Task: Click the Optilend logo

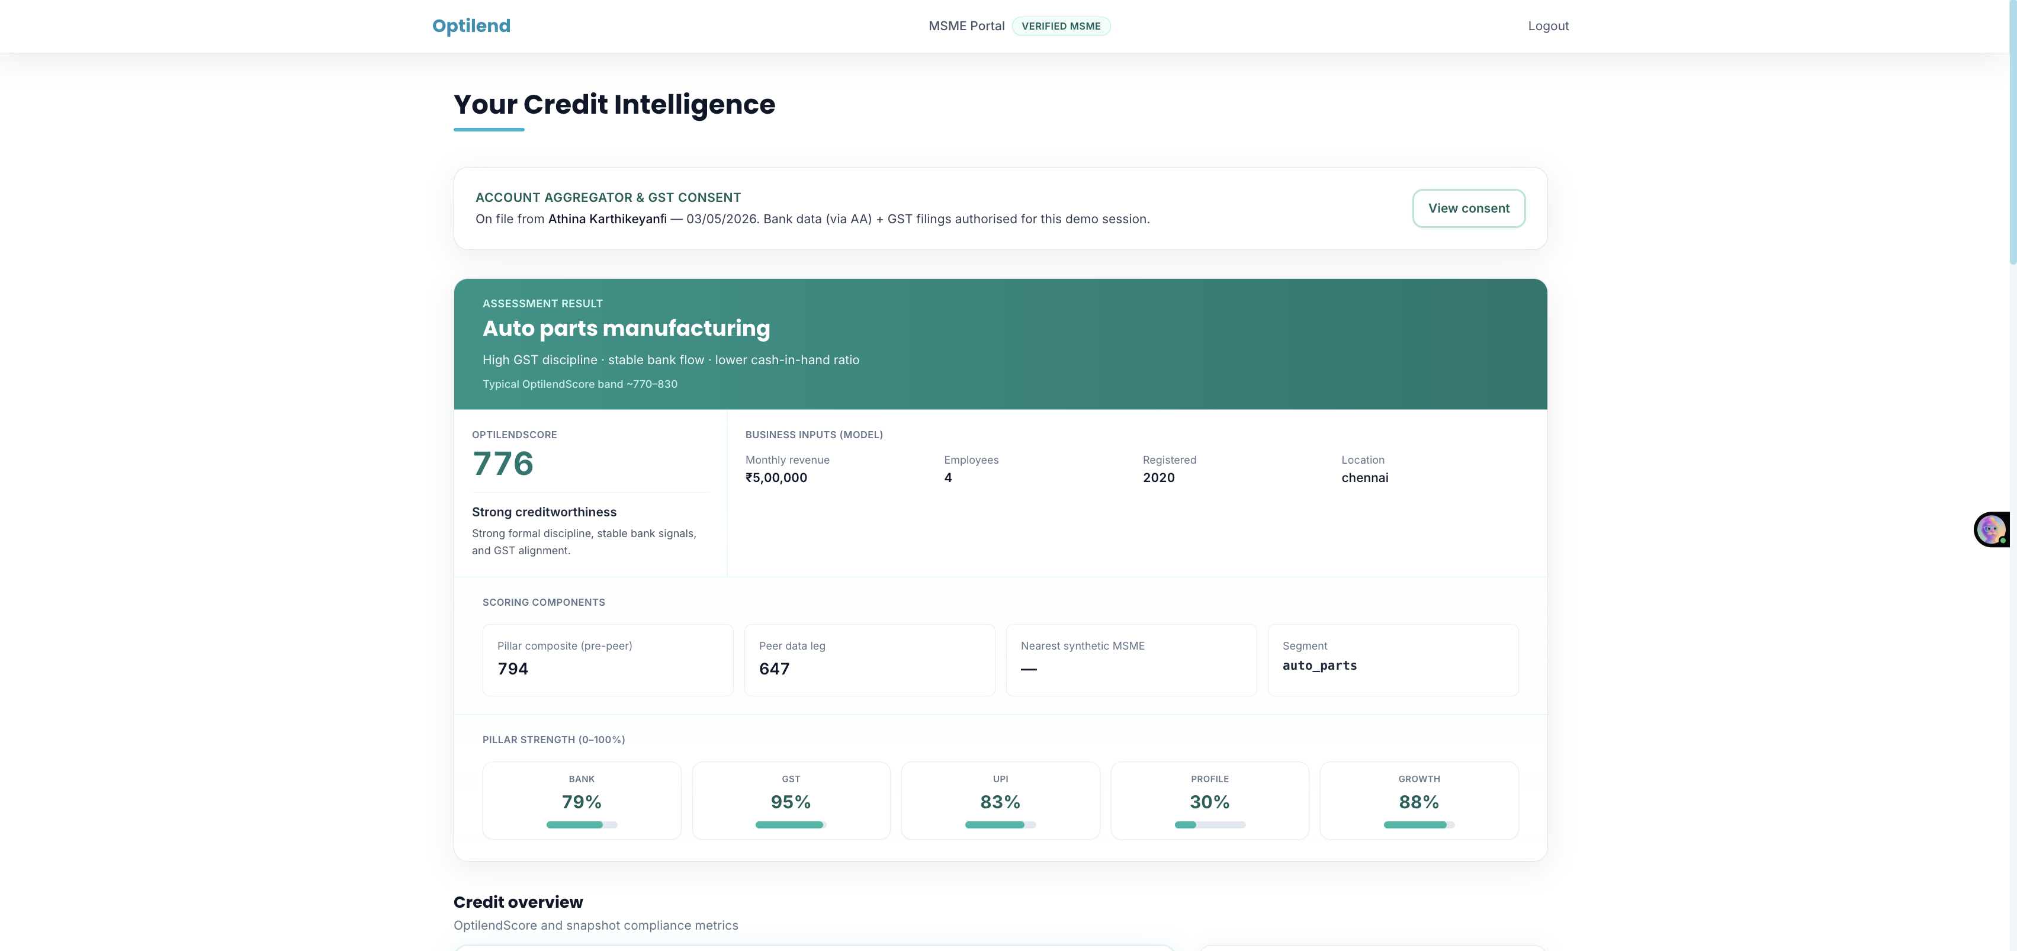Action: (471, 26)
